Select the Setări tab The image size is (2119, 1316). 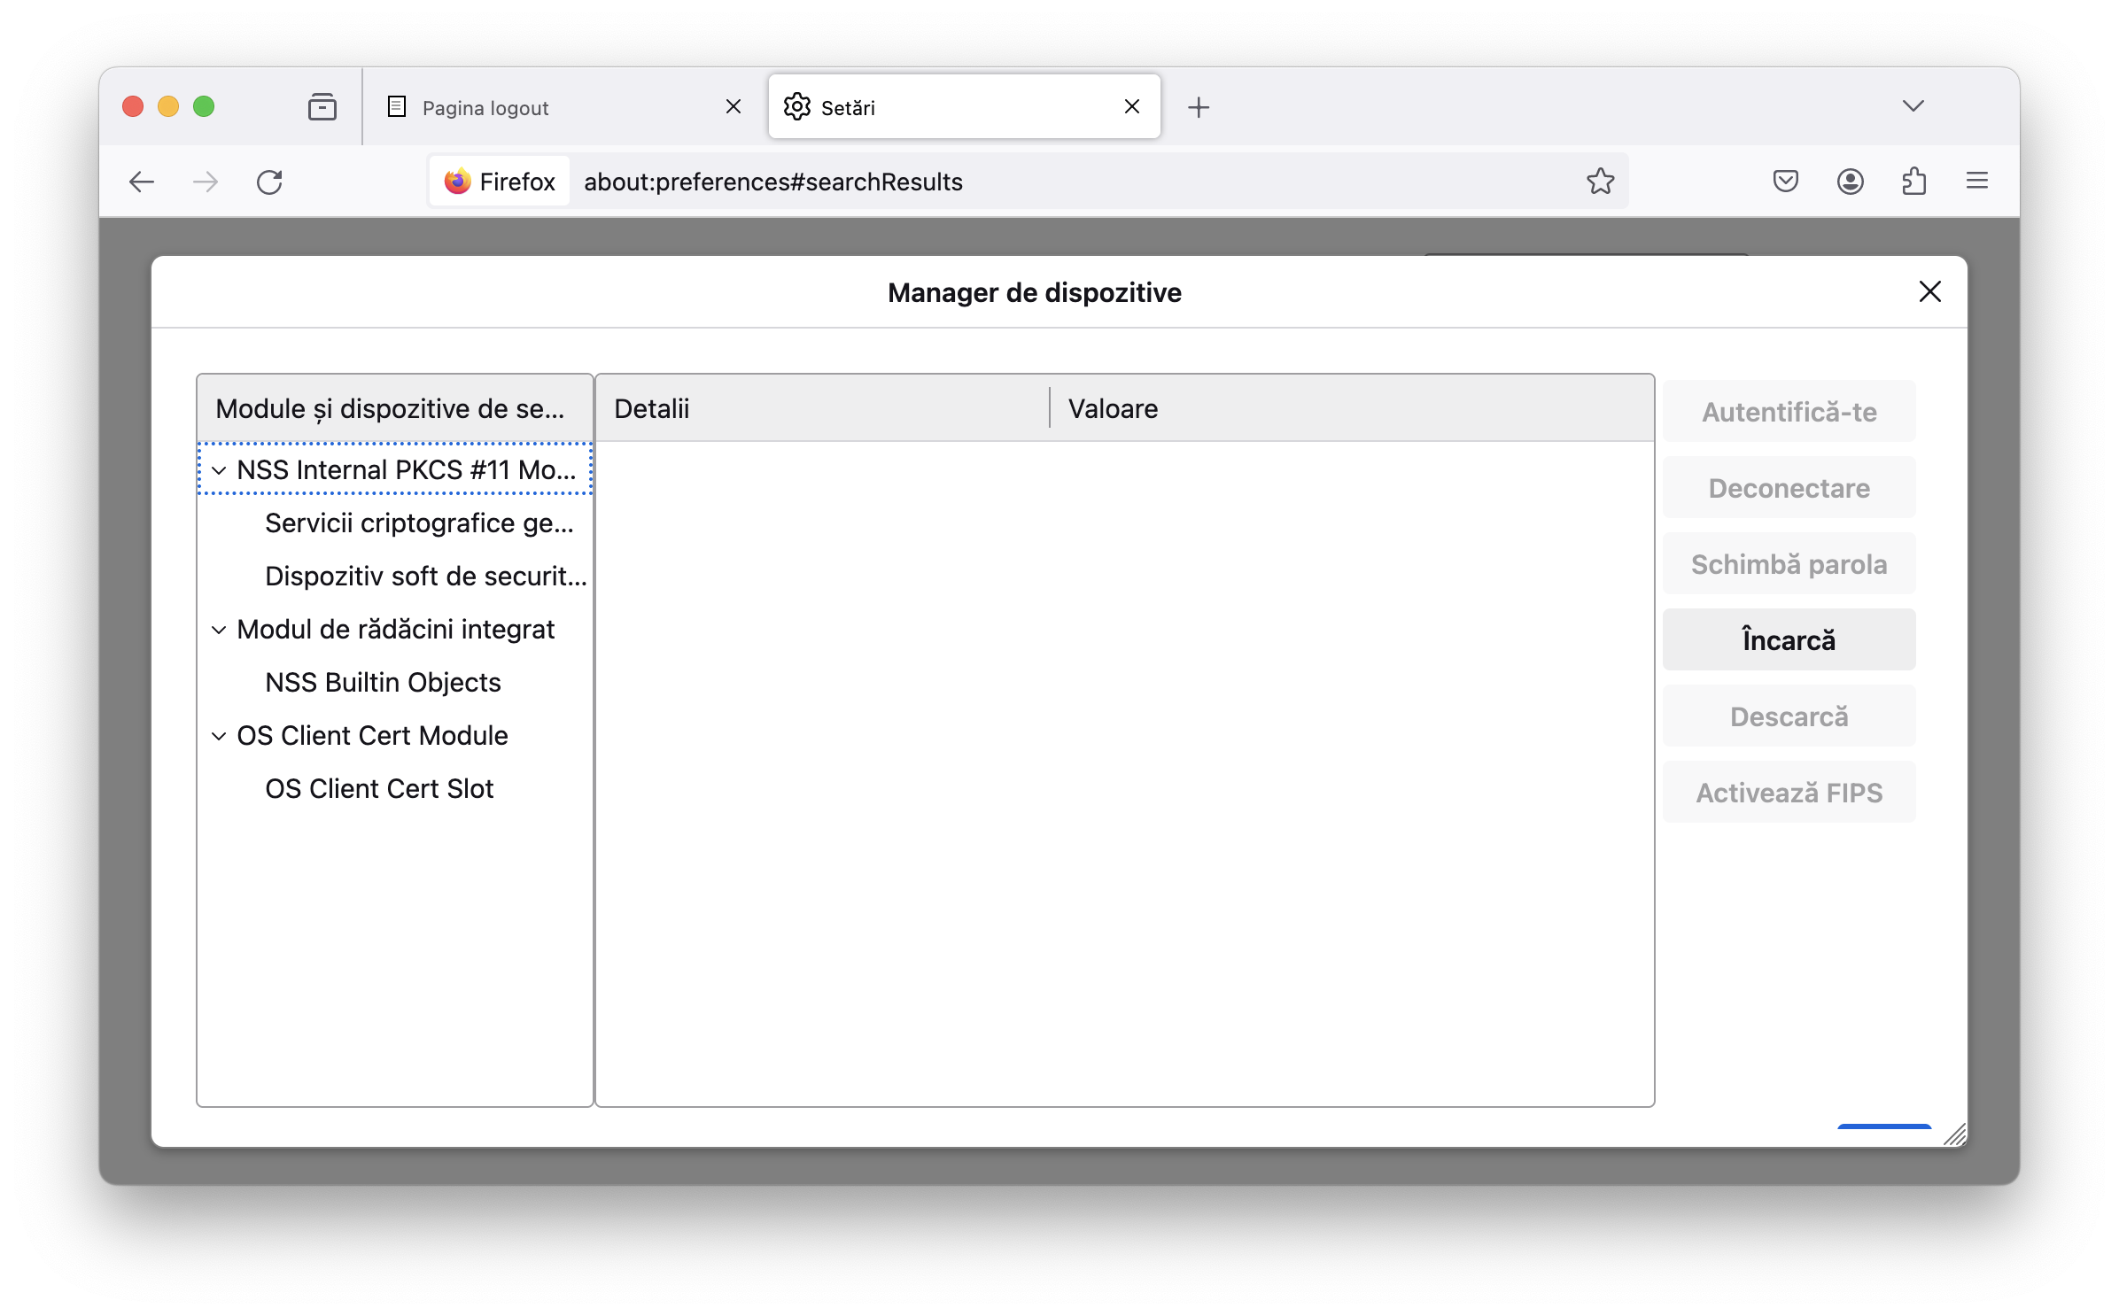coord(849,107)
